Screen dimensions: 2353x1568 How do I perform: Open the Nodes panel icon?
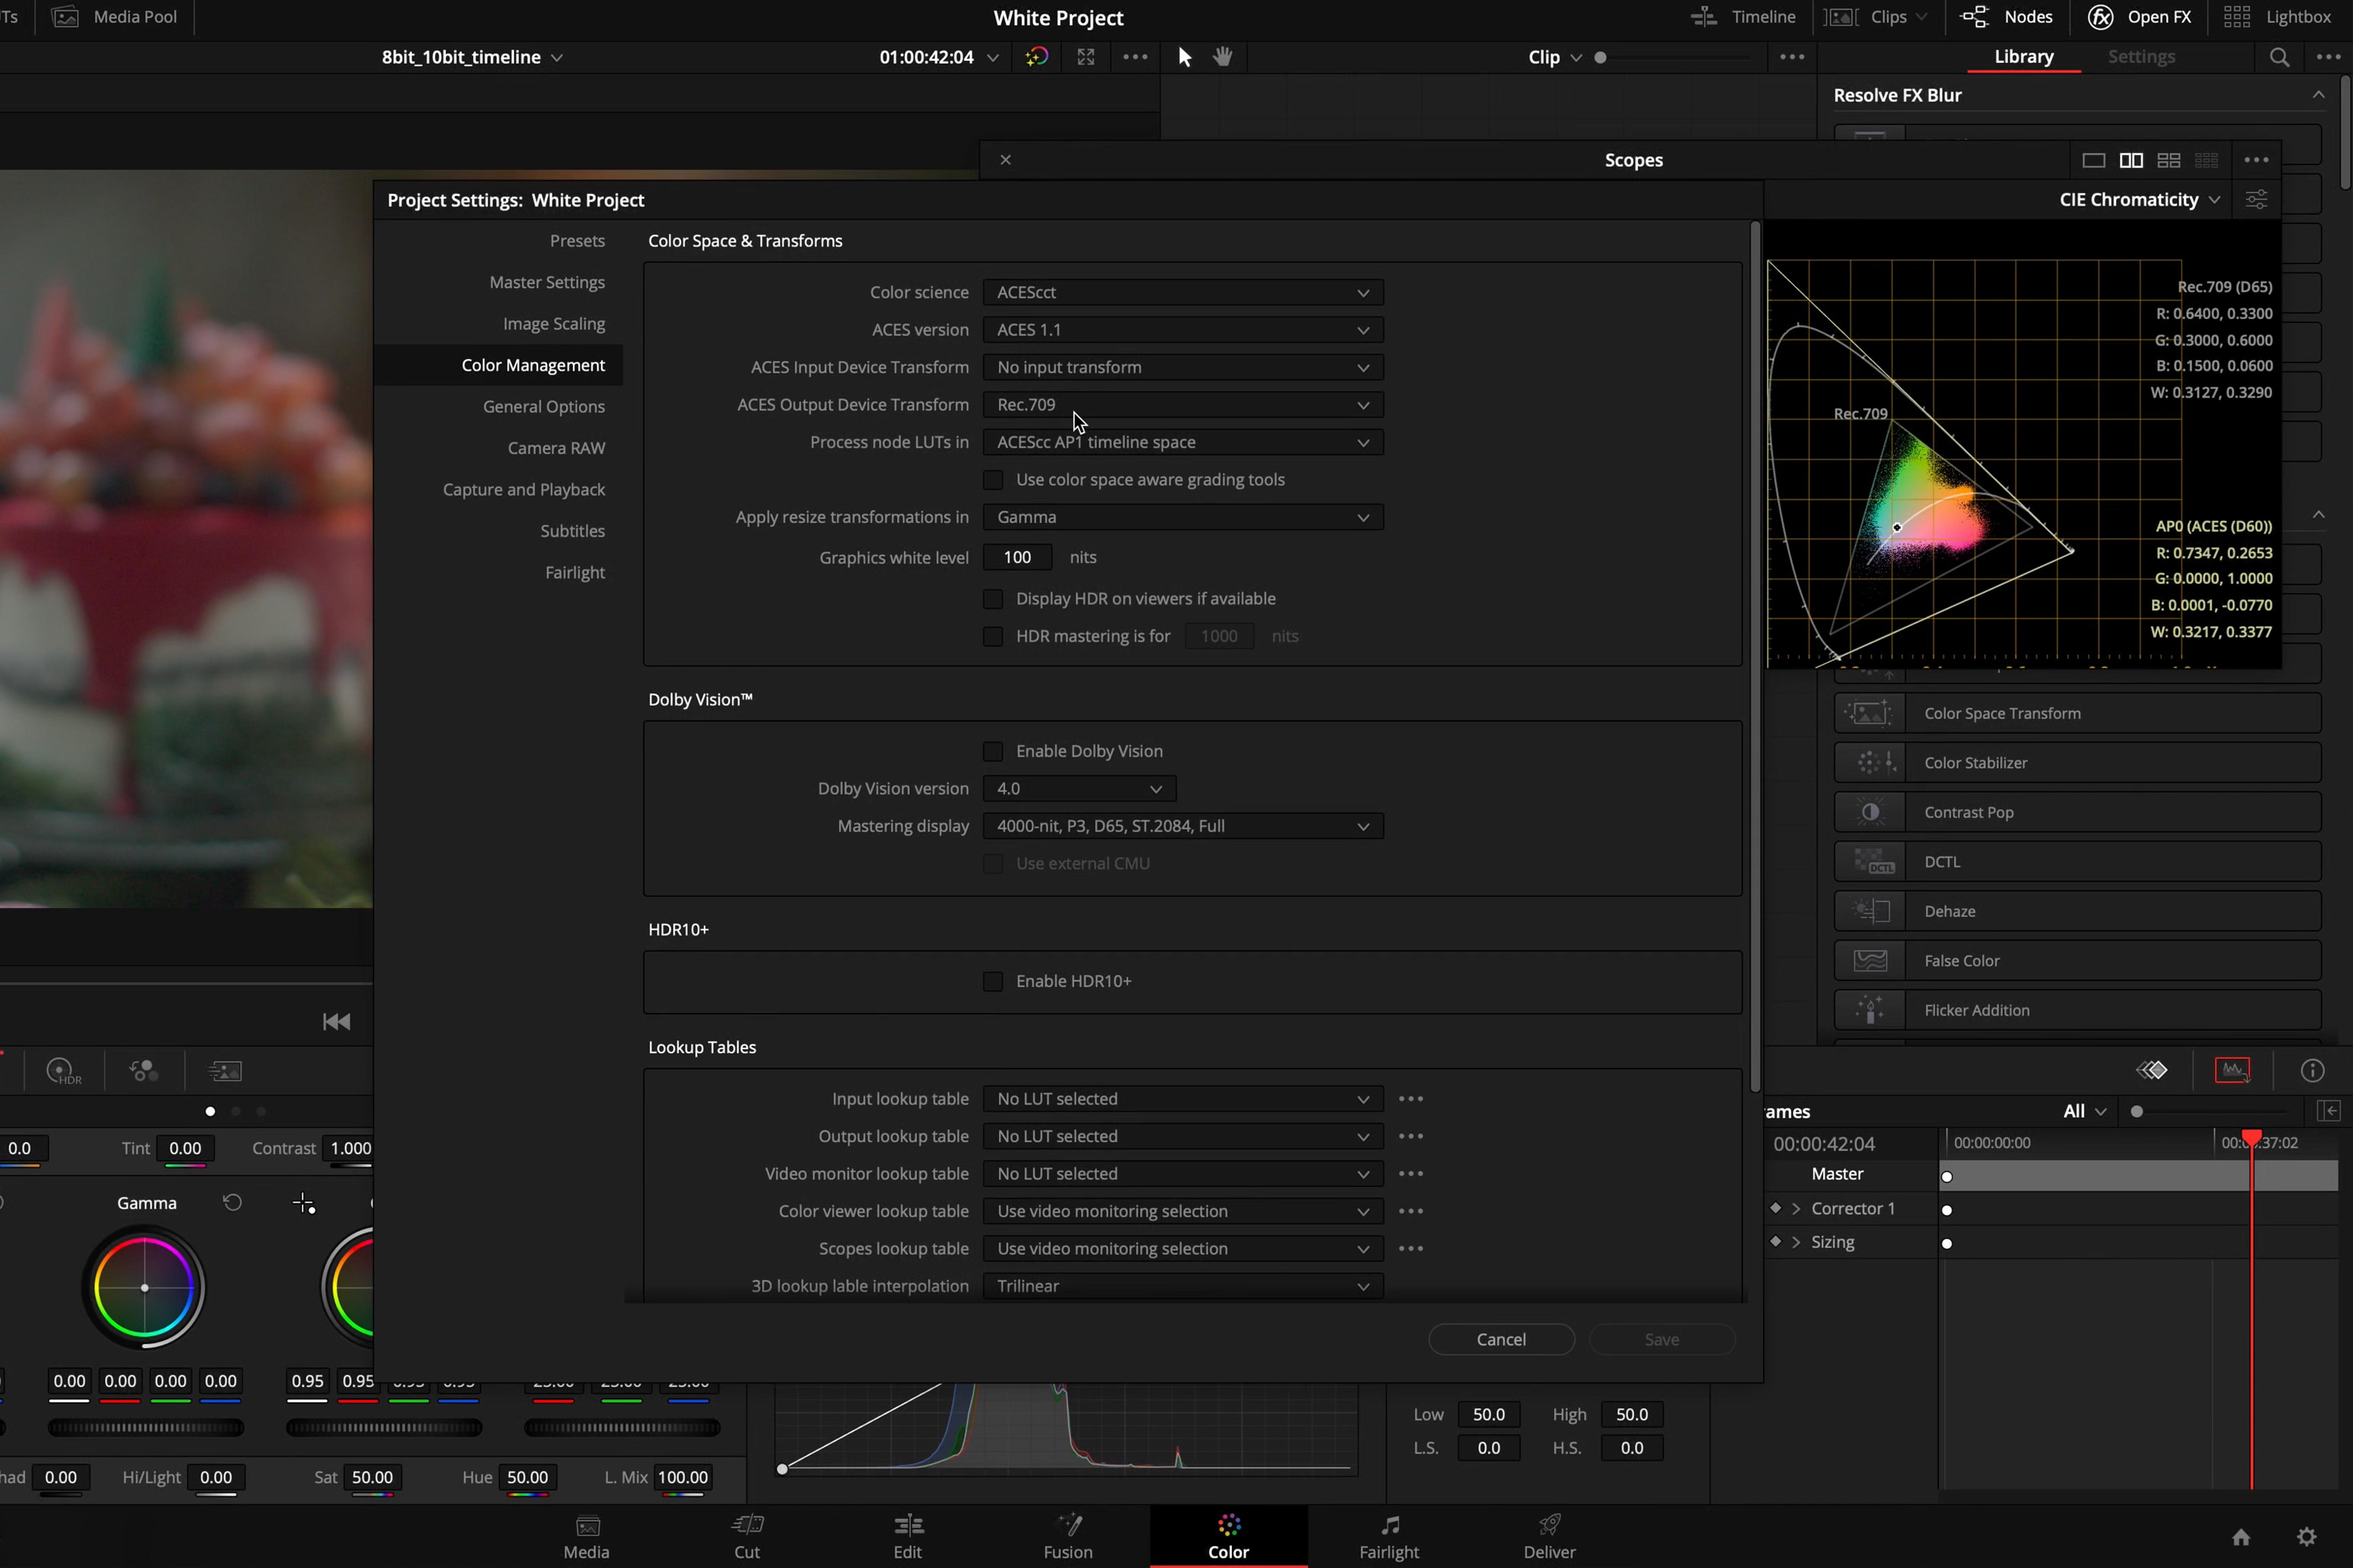click(1975, 17)
